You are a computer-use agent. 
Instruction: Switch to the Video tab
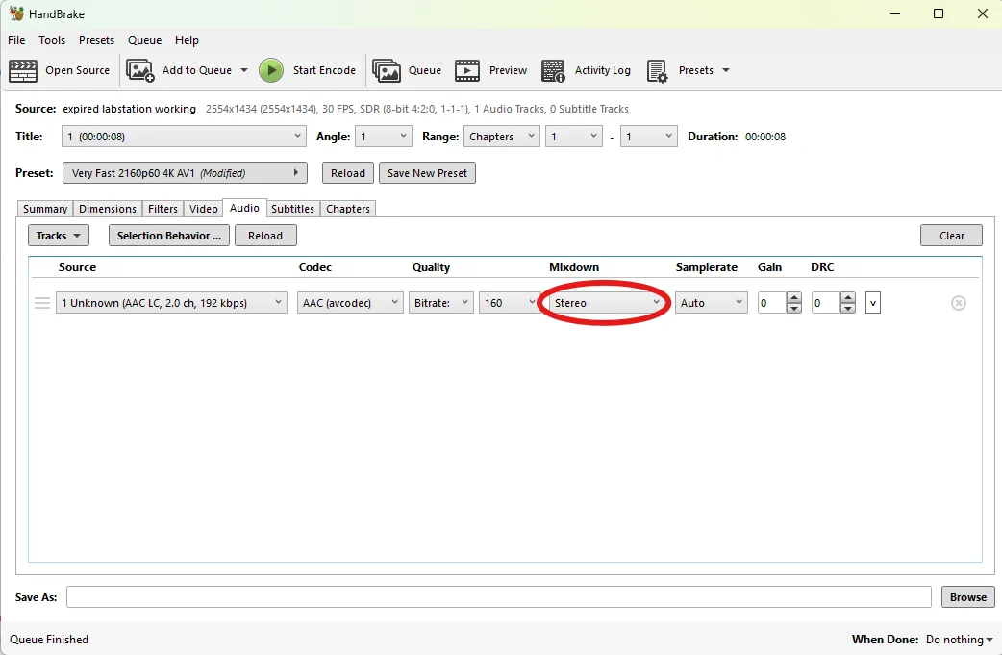tap(203, 209)
